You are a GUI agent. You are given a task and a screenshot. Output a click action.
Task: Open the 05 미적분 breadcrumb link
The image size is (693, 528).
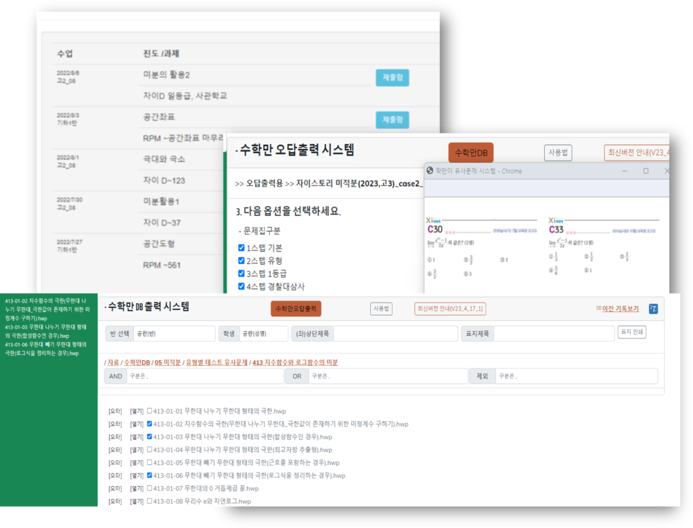[168, 363]
